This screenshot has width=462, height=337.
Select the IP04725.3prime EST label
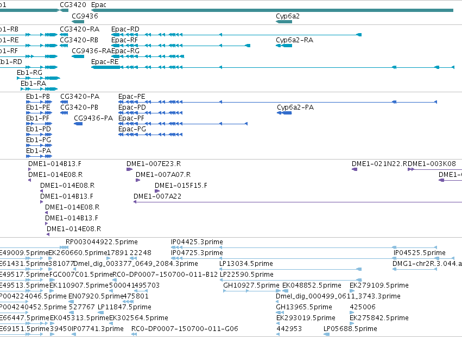(197, 253)
